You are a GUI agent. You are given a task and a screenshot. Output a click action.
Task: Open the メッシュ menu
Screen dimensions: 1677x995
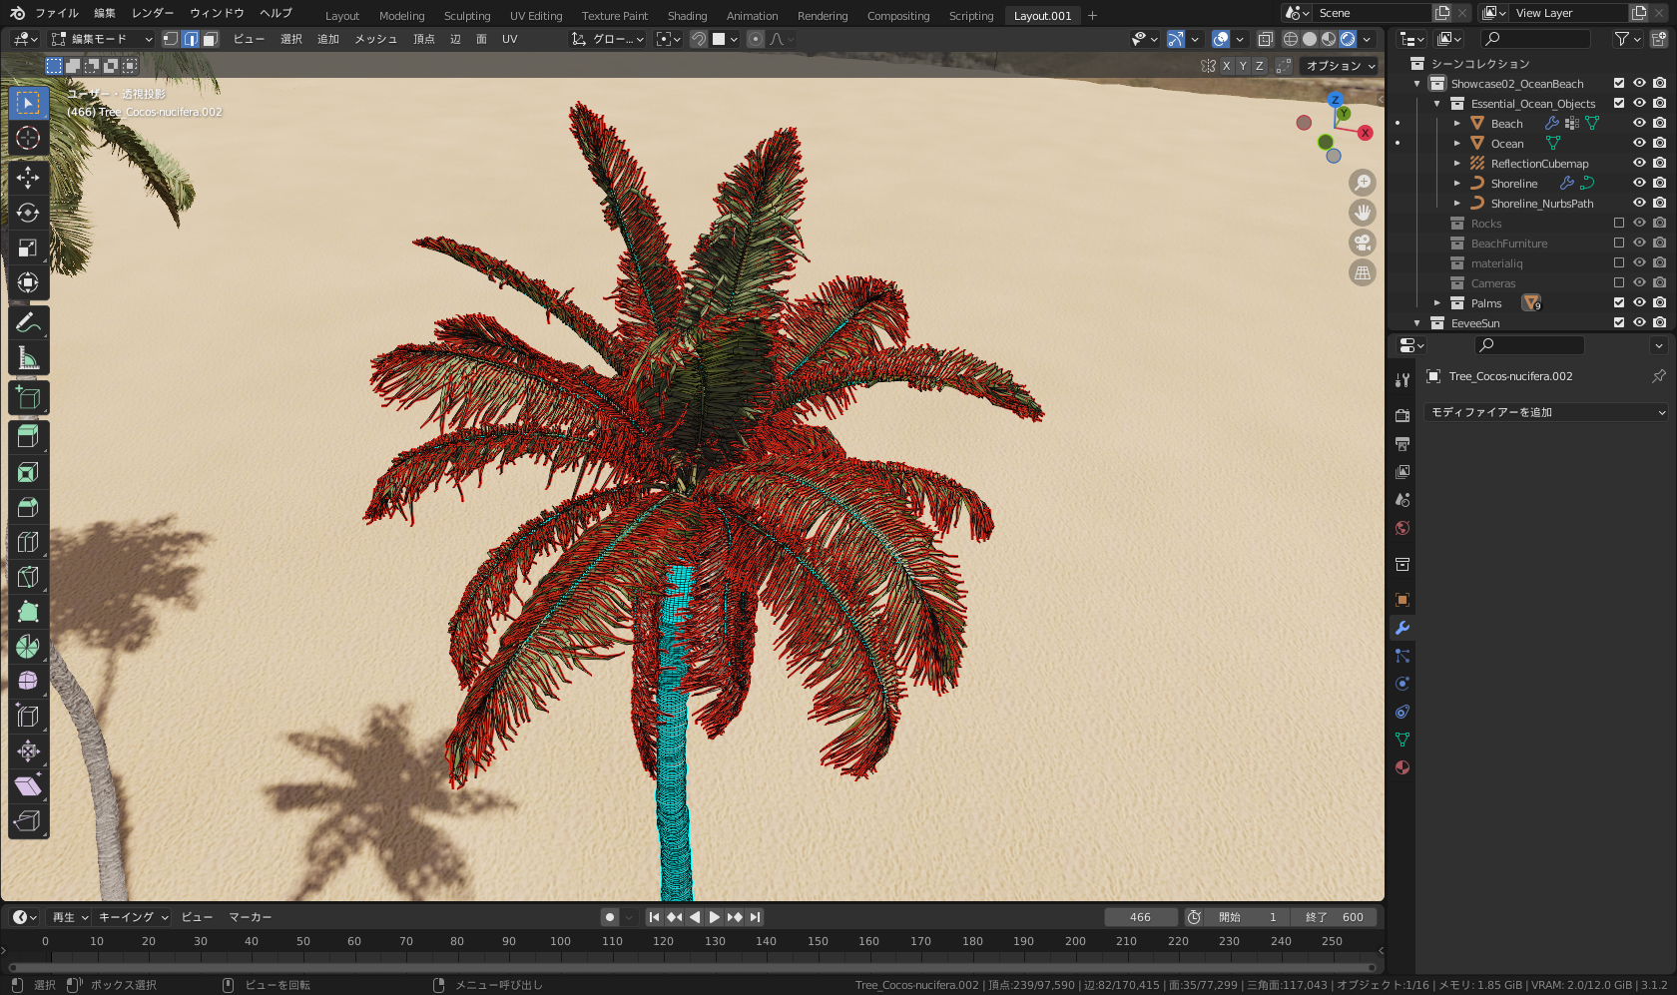point(374,38)
